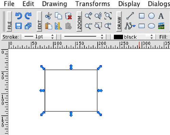Click the Zoom In magnifier icon
The width and height of the screenshot is (170, 135).
pyautogui.click(x=88, y=16)
